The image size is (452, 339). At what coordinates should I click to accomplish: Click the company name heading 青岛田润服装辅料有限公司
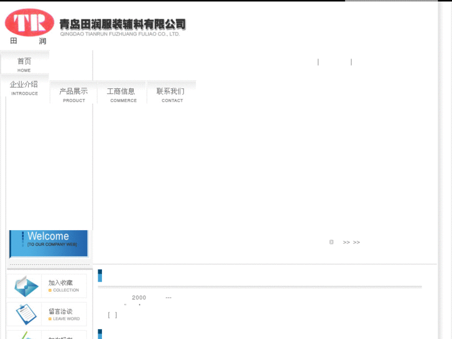[x=123, y=24]
